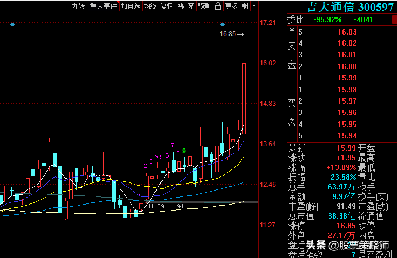397x258 pixels.
Task: Open 复权 adjustment options
Action: coord(166,6)
